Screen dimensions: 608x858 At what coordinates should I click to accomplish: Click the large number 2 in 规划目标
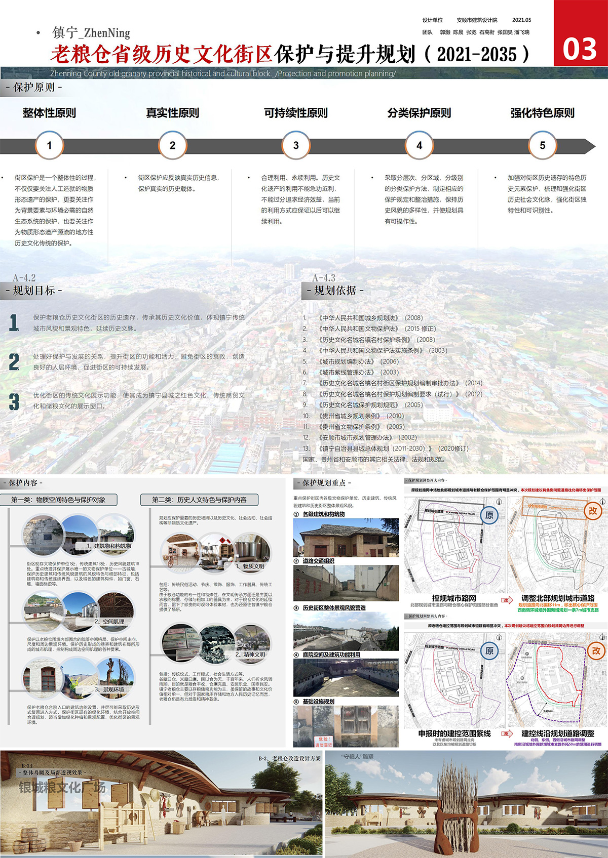click(x=14, y=362)
